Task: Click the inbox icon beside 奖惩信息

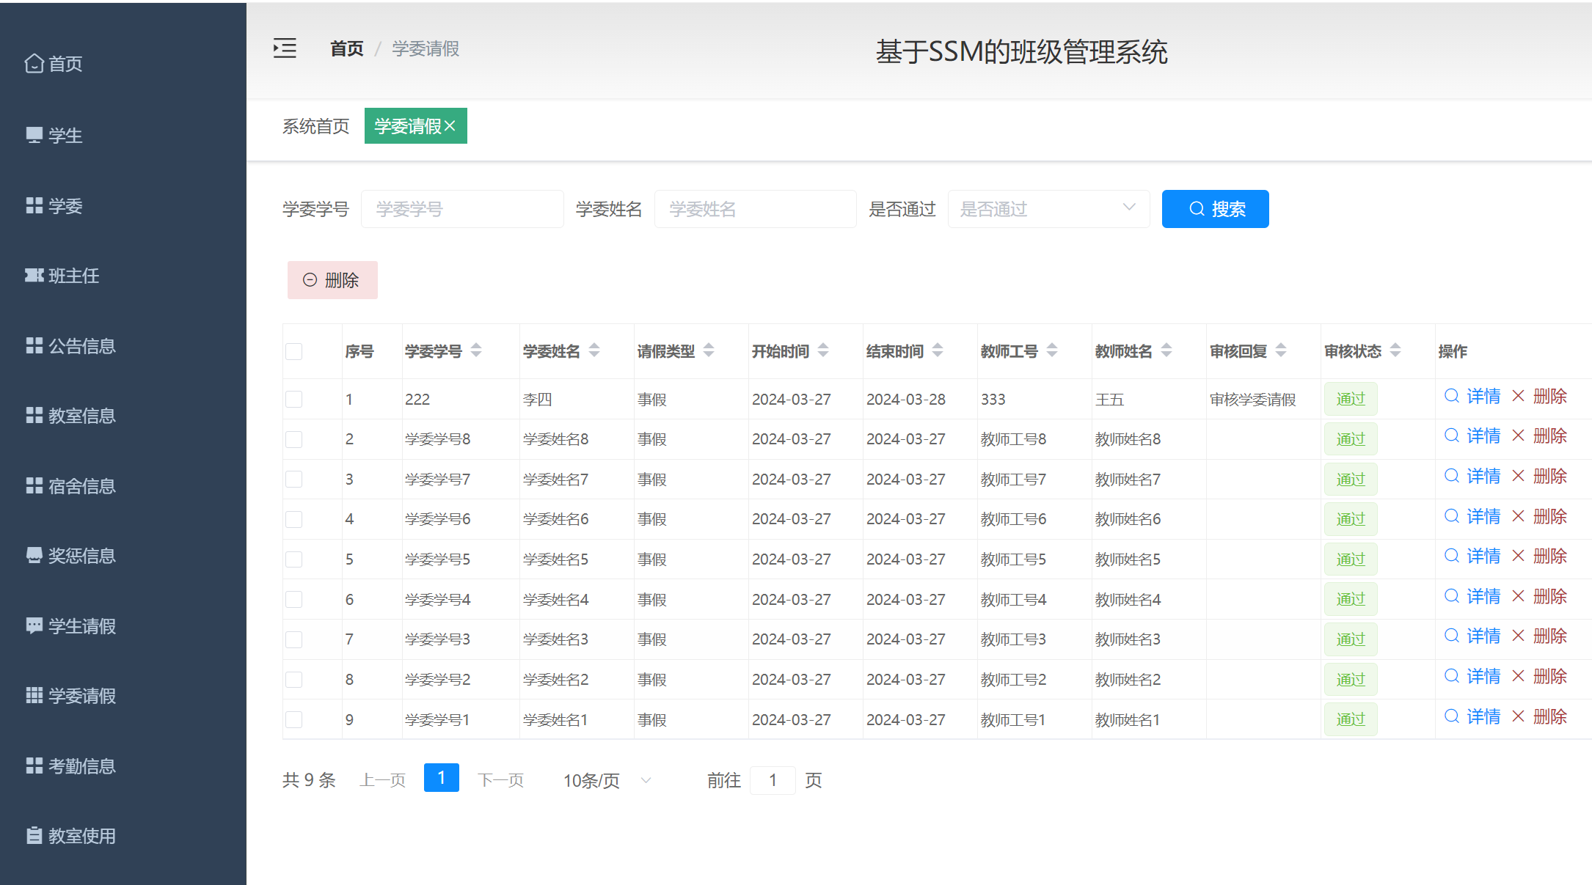Action: tap(34, 556)
